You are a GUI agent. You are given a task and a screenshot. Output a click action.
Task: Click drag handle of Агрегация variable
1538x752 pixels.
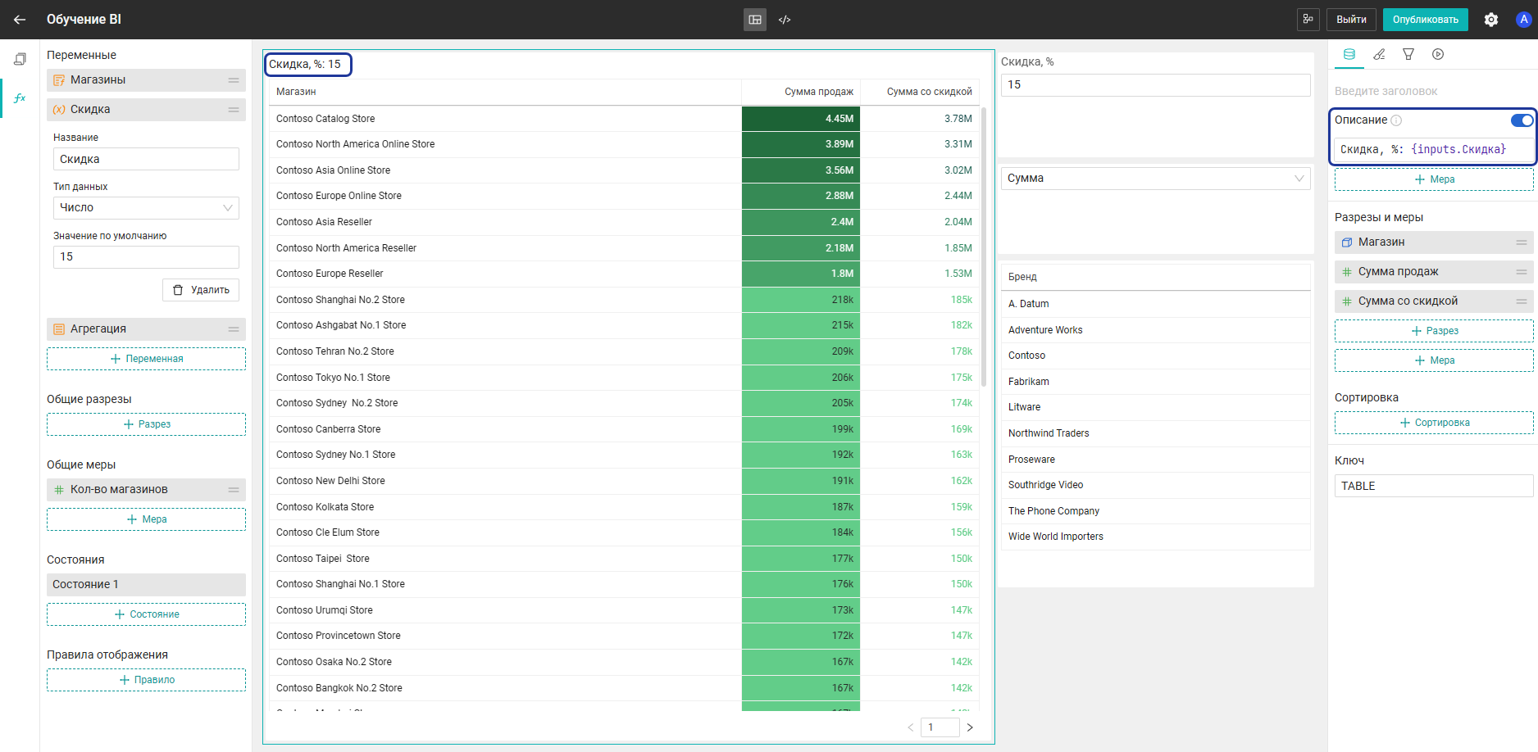pos(234,329)
